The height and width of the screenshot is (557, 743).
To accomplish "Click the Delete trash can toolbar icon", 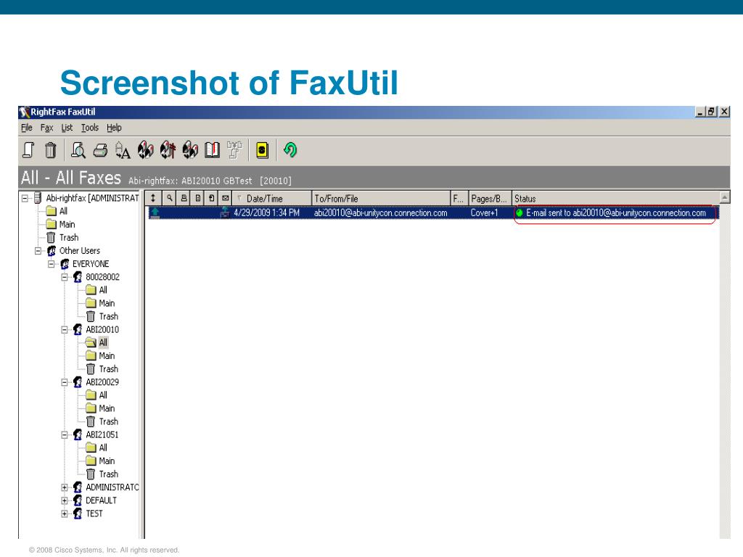I will tap(50, 150).
